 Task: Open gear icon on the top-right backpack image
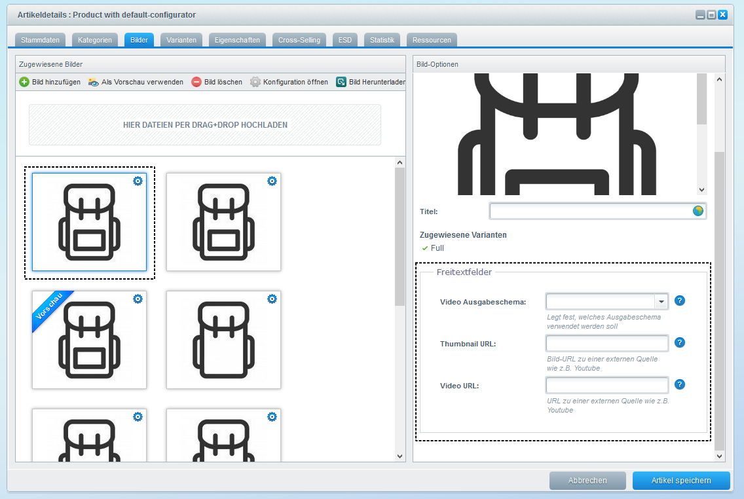pyautogui.click(x=272, y=181)
